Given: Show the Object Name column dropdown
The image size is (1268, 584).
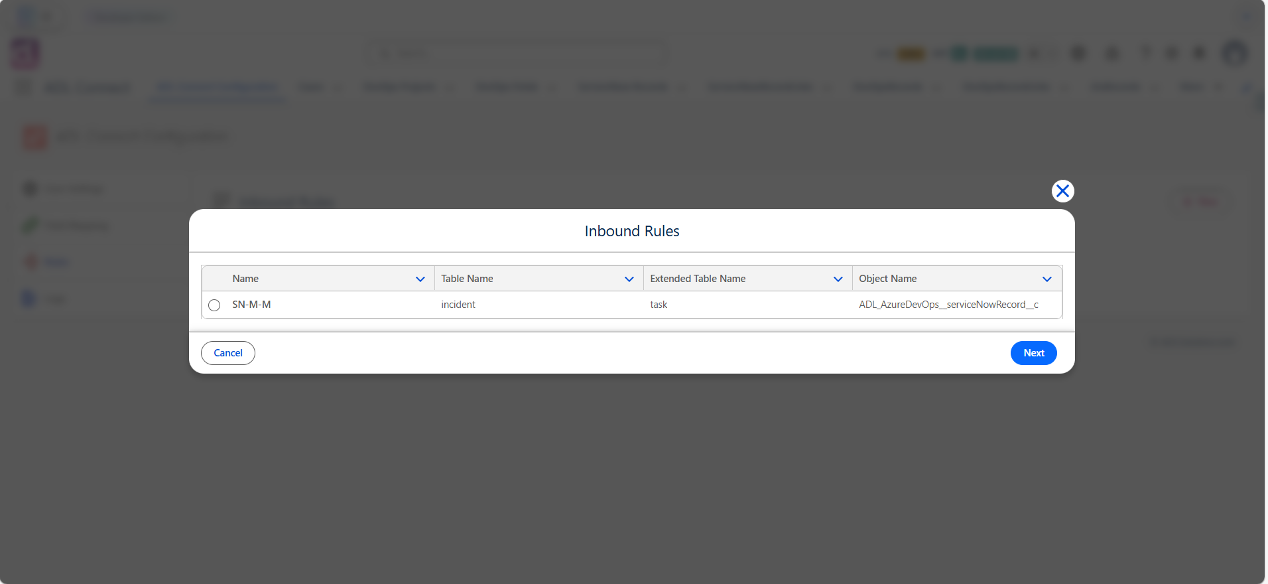Looking at the screenshot, I should pos(1047,279).
